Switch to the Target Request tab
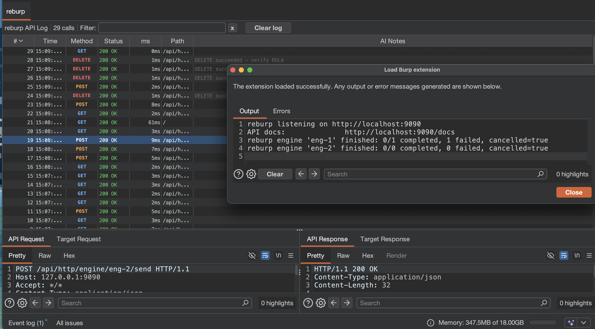 [x=79, y=239]
